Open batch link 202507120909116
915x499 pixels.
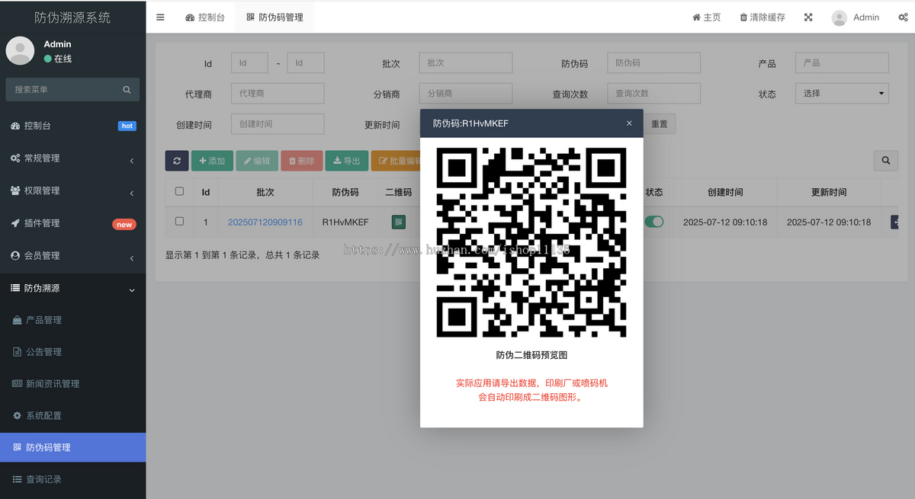[265, 222]
